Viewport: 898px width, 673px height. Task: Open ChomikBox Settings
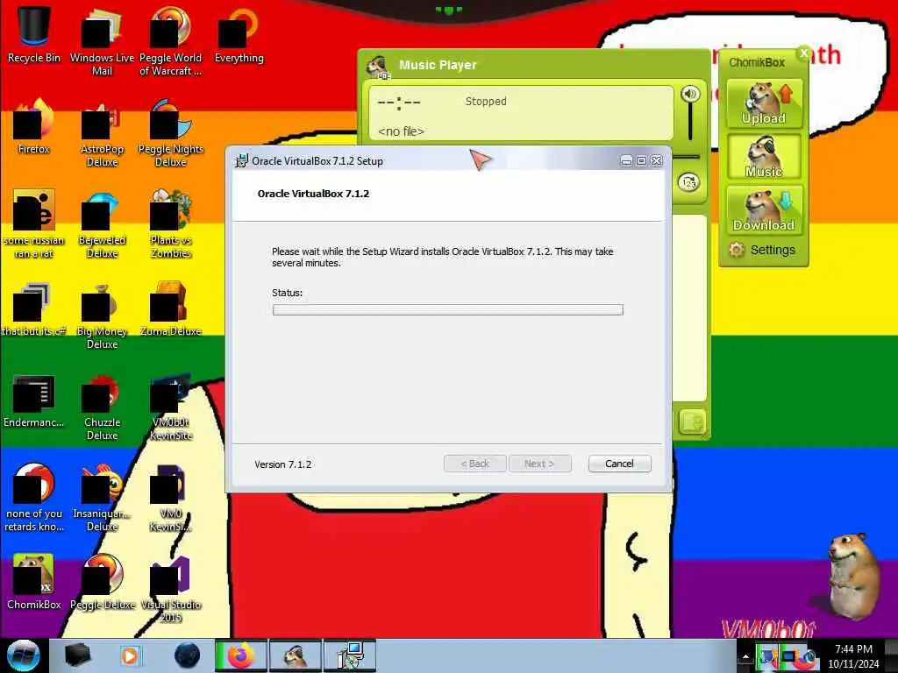point(763,250)
